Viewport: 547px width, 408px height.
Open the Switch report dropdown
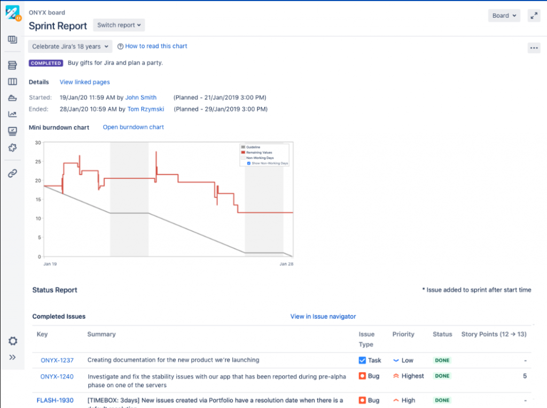[x=119, y=25]
